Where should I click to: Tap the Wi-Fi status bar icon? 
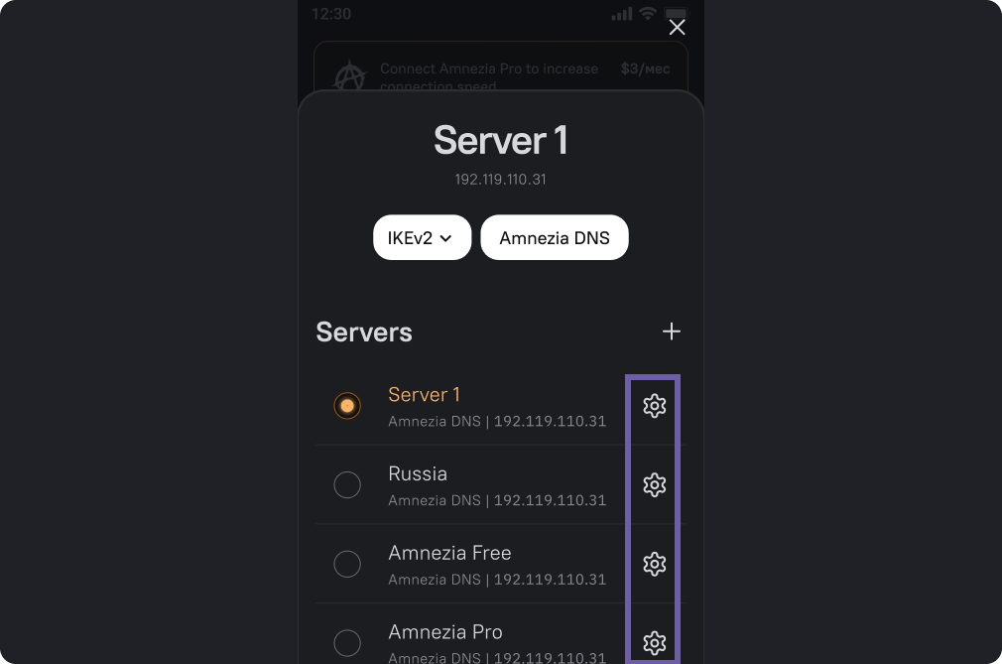pos(648,14)
